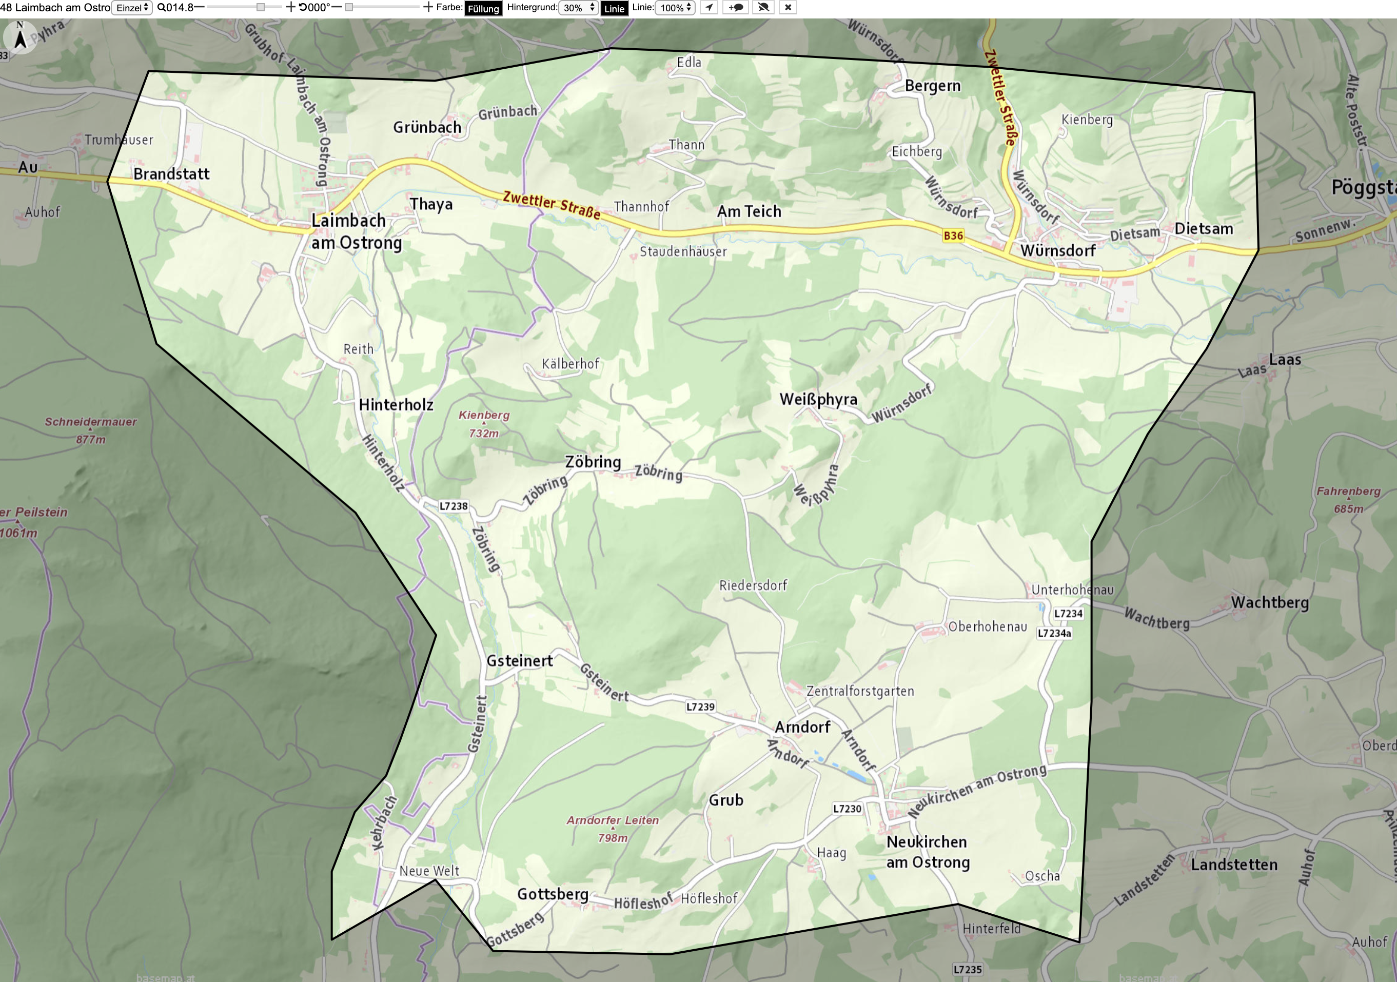Click the add comment speech bubble icon
Screen dimensions: 1397x982
[x=736, y=7]
